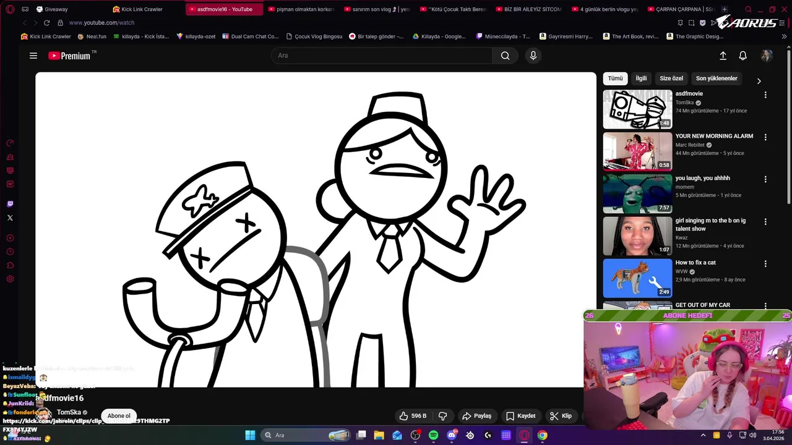Click the Paylaş share button
This screenshot has width=792, height=445.
pyautogui.click(x=477, y=416)
